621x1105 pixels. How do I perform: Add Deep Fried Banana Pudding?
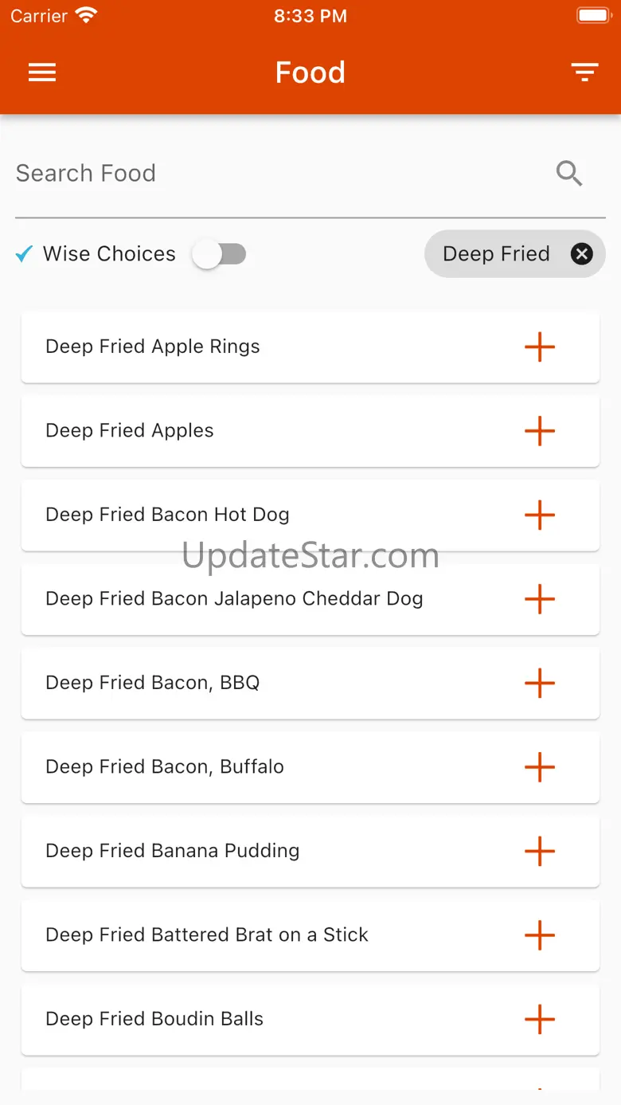pyautogui.click(x=540, y=852)
